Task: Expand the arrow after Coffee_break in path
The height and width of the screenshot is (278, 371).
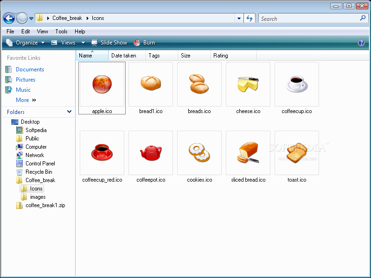Action: 88,18
